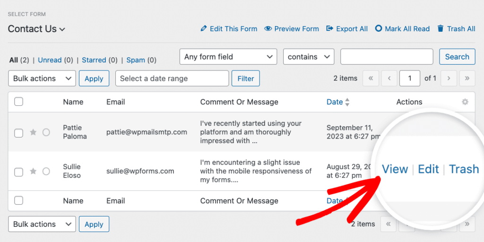The image size is (484, 242).
Task: Click the Export All arrow icon
Action: coord(329,29)
